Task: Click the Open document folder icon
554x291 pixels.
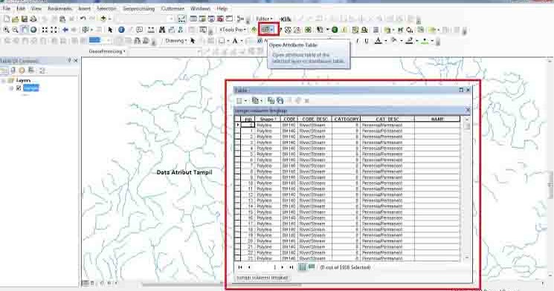Action: [15, 19]
